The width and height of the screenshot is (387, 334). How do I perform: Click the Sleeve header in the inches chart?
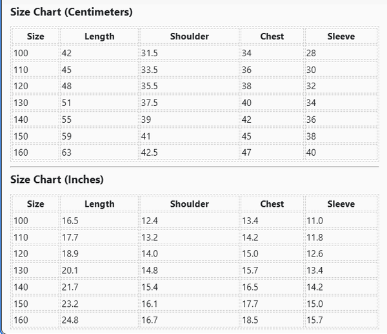(x=341, y=204)
